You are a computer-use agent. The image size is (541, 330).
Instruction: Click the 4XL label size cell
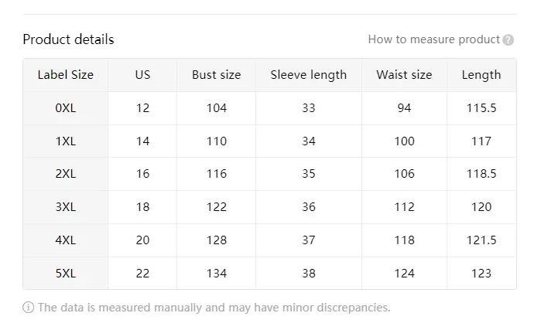66,240
